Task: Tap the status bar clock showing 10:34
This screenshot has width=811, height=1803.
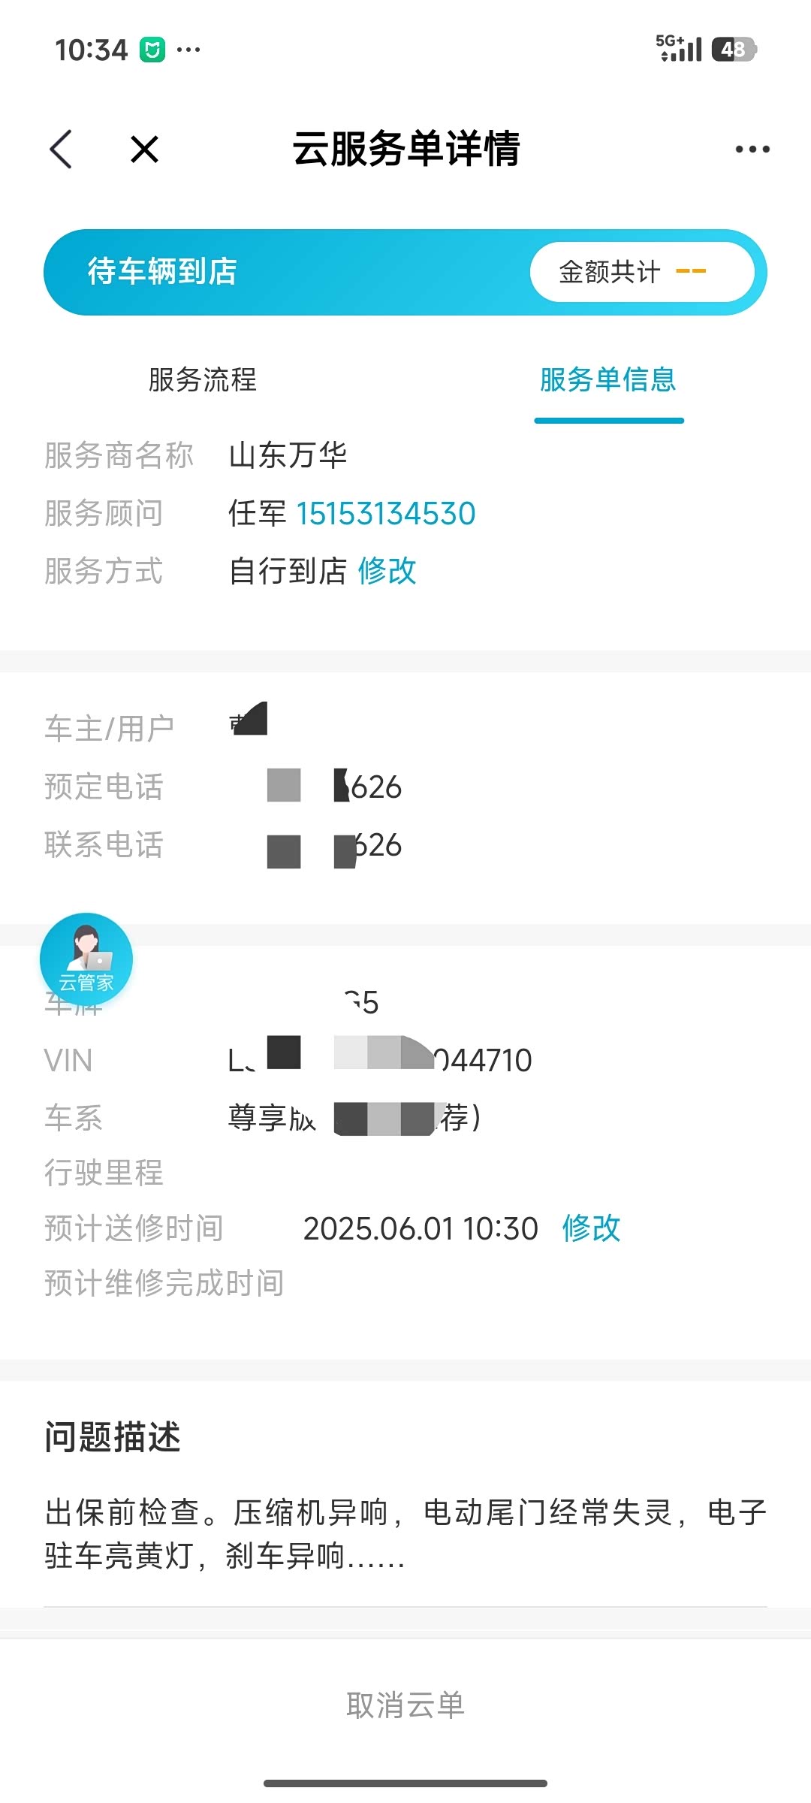Action: click(91, 50)
